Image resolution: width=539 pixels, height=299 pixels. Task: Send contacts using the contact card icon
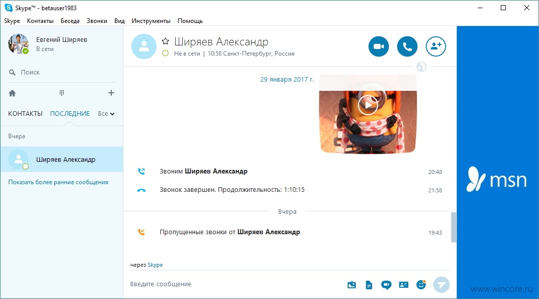(x=404, y=285)
